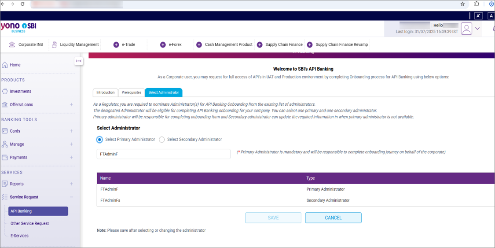Click the Primary Administrator type cell
The width and height of the screenshot is (495, 248).
[326, 189]
